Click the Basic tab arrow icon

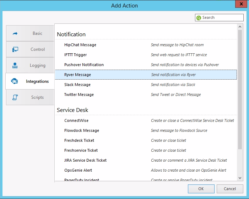tap(15, 33)
